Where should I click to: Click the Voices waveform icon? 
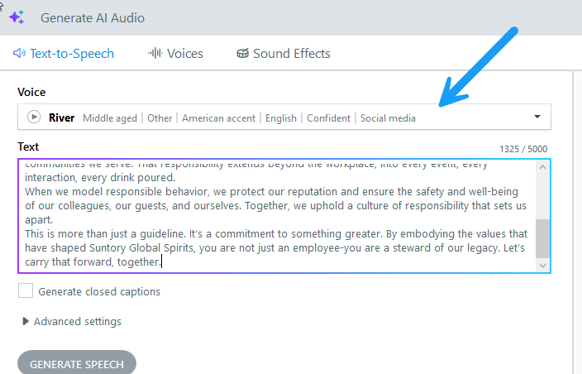click(x=155, y=54)
